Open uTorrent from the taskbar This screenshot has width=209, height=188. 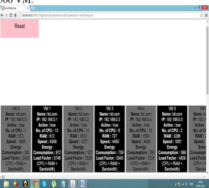(54, 184)
